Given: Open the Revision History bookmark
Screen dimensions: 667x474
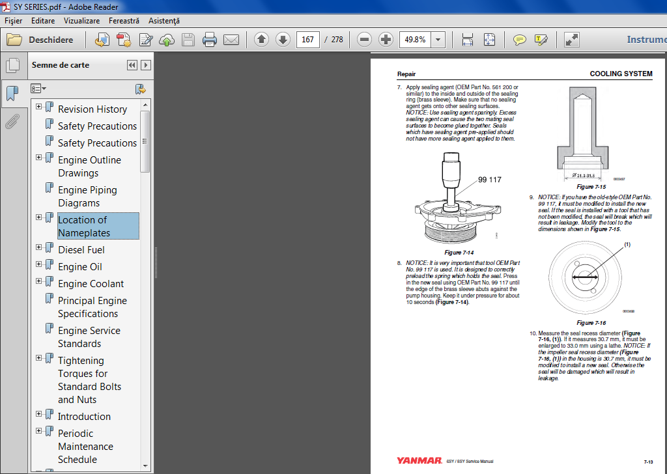Looking at the screenshot, I should pyautogui.click(x=92, y=109).
